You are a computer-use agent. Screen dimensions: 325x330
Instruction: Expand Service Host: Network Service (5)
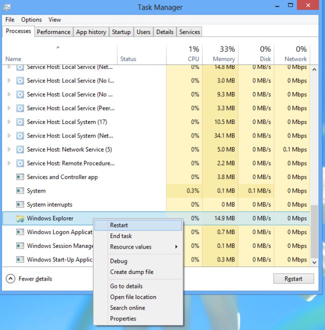[9, 149]
